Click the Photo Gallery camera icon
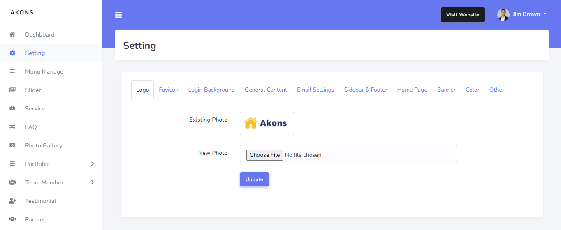 tap(12, 145)
